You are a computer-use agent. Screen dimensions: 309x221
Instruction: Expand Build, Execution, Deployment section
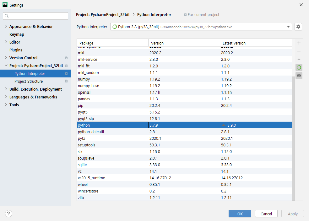pos(6,89)
